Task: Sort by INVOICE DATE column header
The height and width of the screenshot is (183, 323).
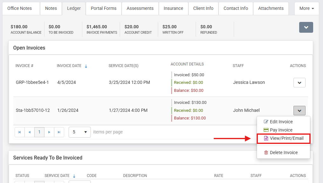Action: [69, 66]
